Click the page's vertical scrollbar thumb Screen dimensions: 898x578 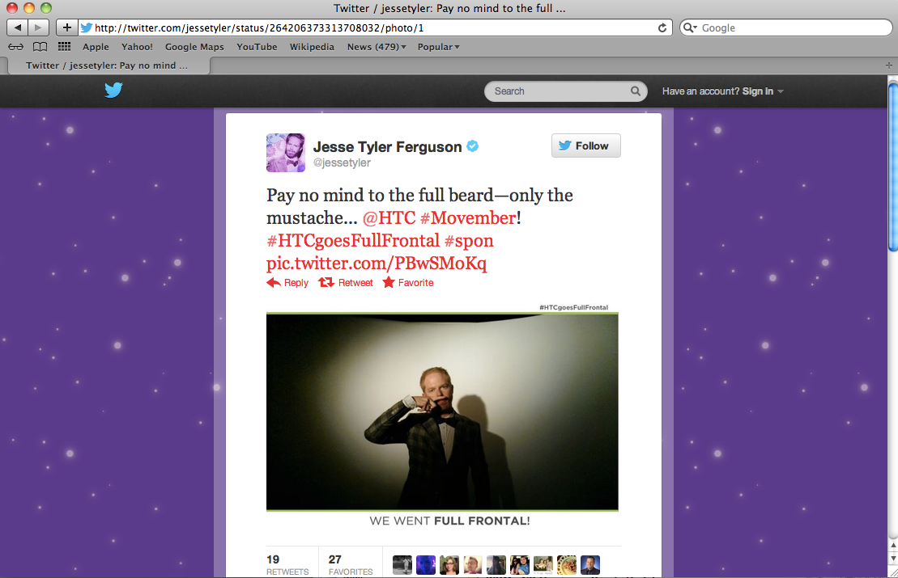click(893, 167)
